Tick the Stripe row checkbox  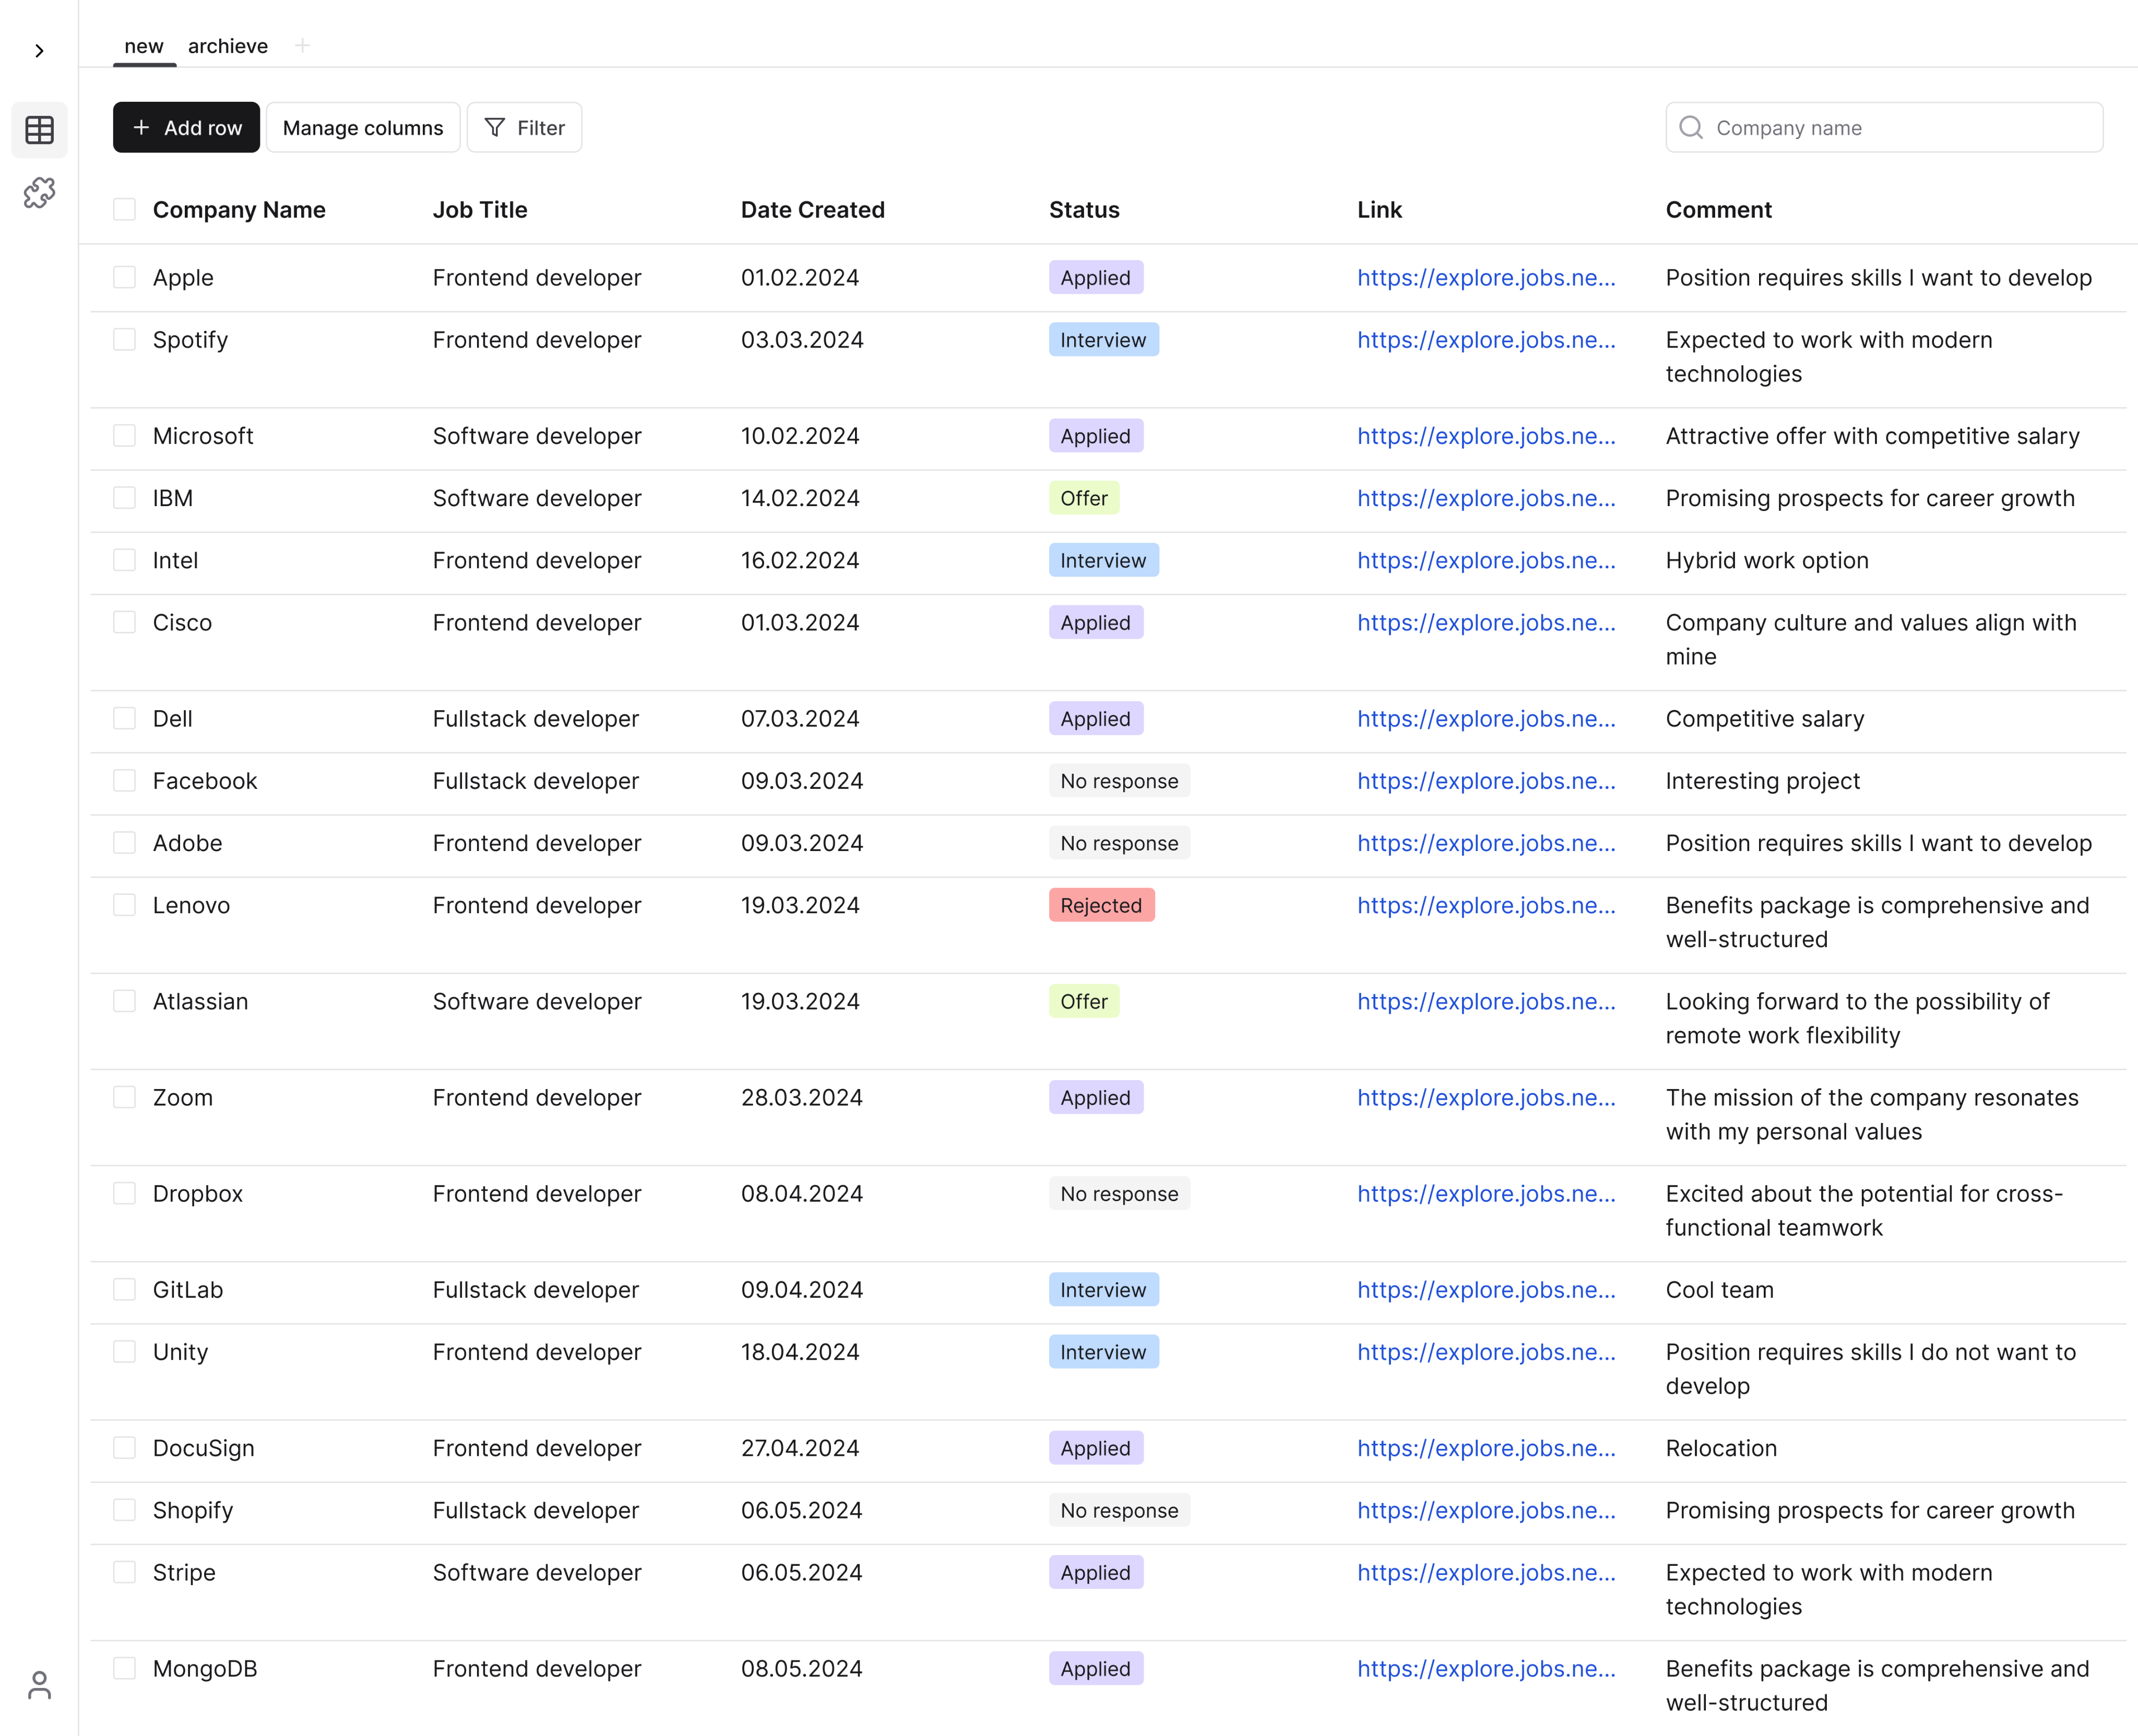(x=124, y=1572)
